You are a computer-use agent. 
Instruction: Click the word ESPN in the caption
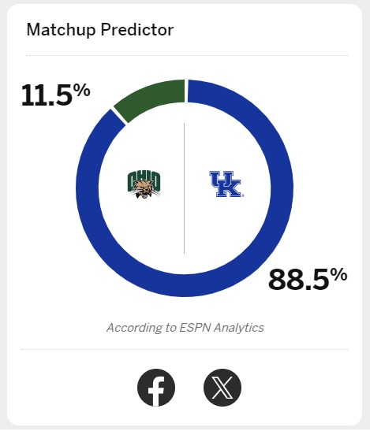click(195, 327)
